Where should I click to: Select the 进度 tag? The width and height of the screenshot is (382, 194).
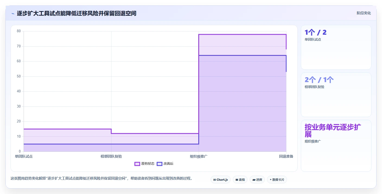point(257,180)
